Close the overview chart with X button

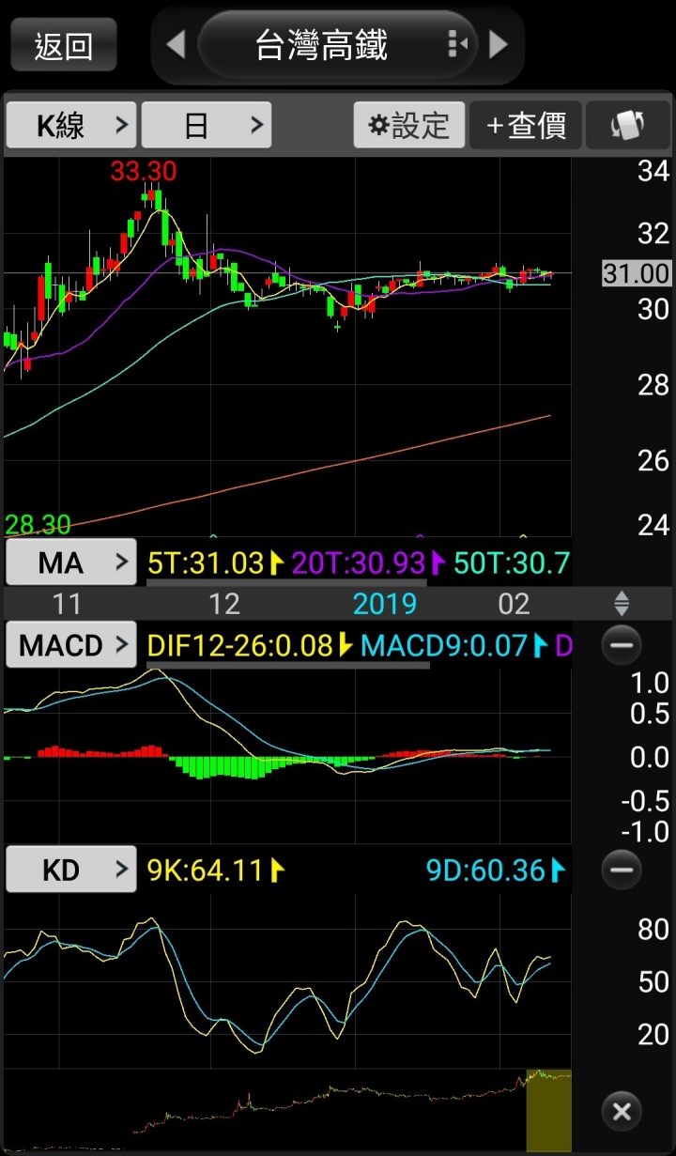tap(621, 1112)
